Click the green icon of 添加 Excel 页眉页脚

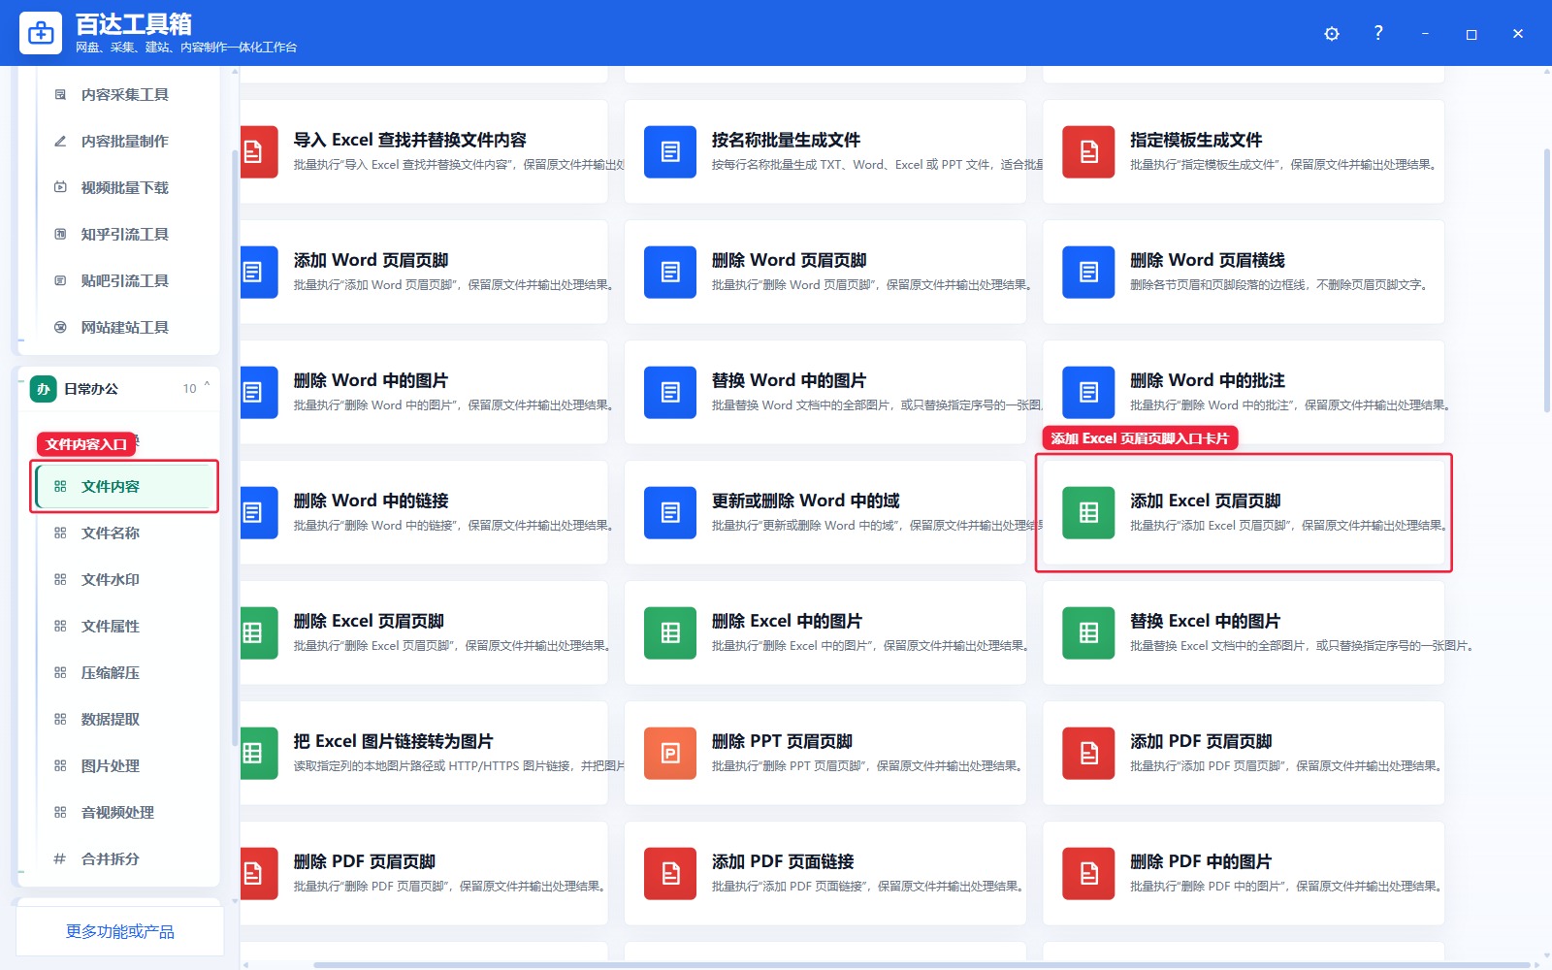[x=1088, y=513]
